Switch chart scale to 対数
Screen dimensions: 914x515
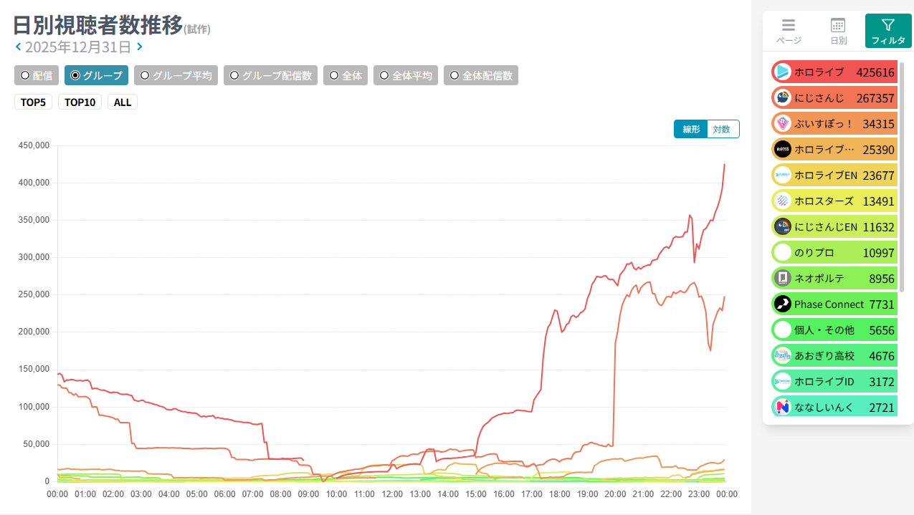coord(722,129)
